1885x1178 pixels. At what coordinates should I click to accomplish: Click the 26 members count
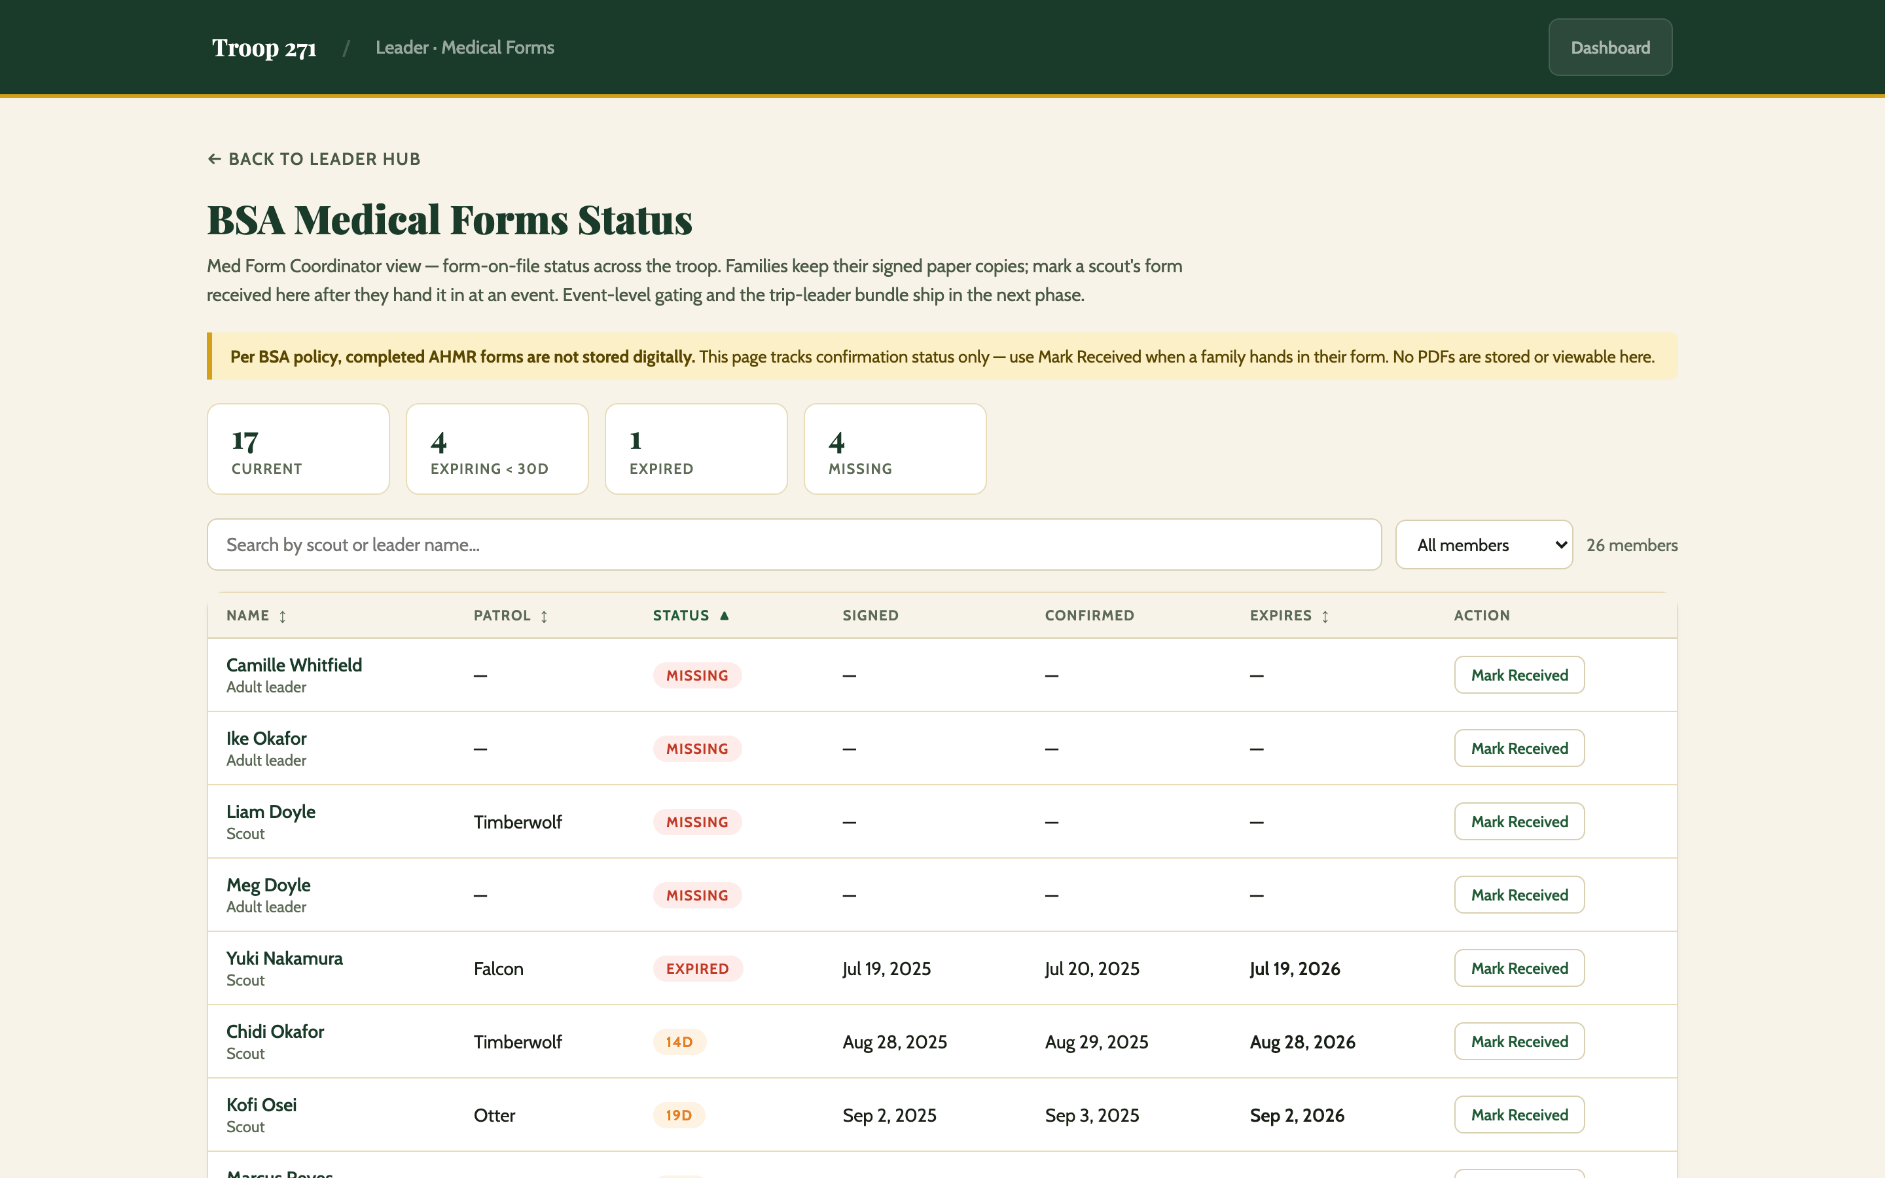pyautogui.click(x=1632, y=544)
